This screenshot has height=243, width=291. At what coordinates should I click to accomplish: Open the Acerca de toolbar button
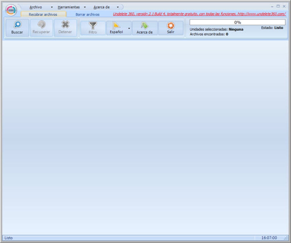click(145, 28)
